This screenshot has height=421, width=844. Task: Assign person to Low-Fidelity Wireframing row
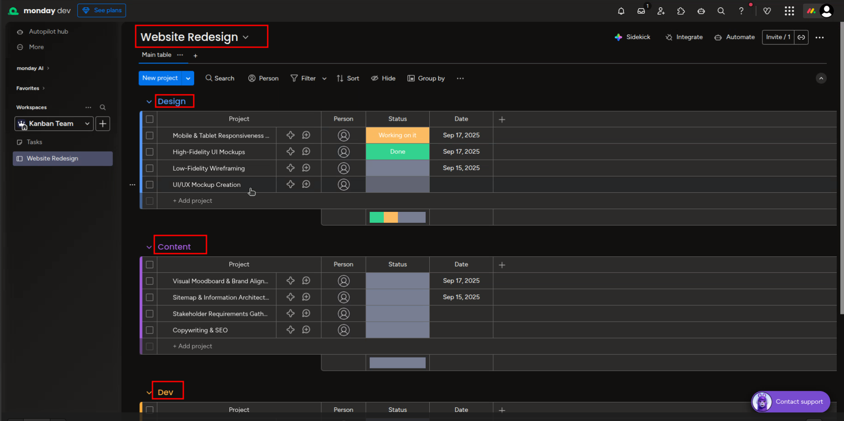click(344, 168)
